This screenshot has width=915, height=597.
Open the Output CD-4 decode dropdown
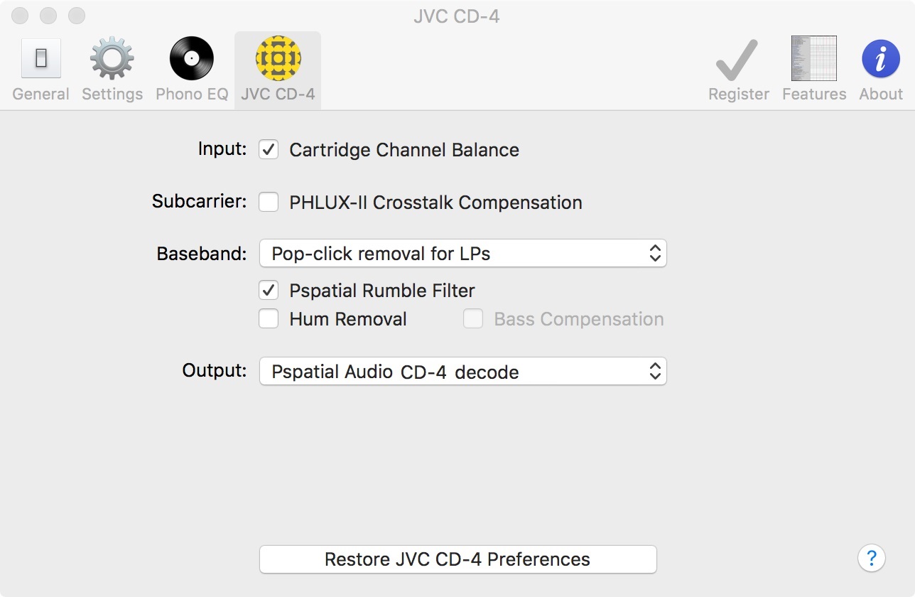point(463,371)
